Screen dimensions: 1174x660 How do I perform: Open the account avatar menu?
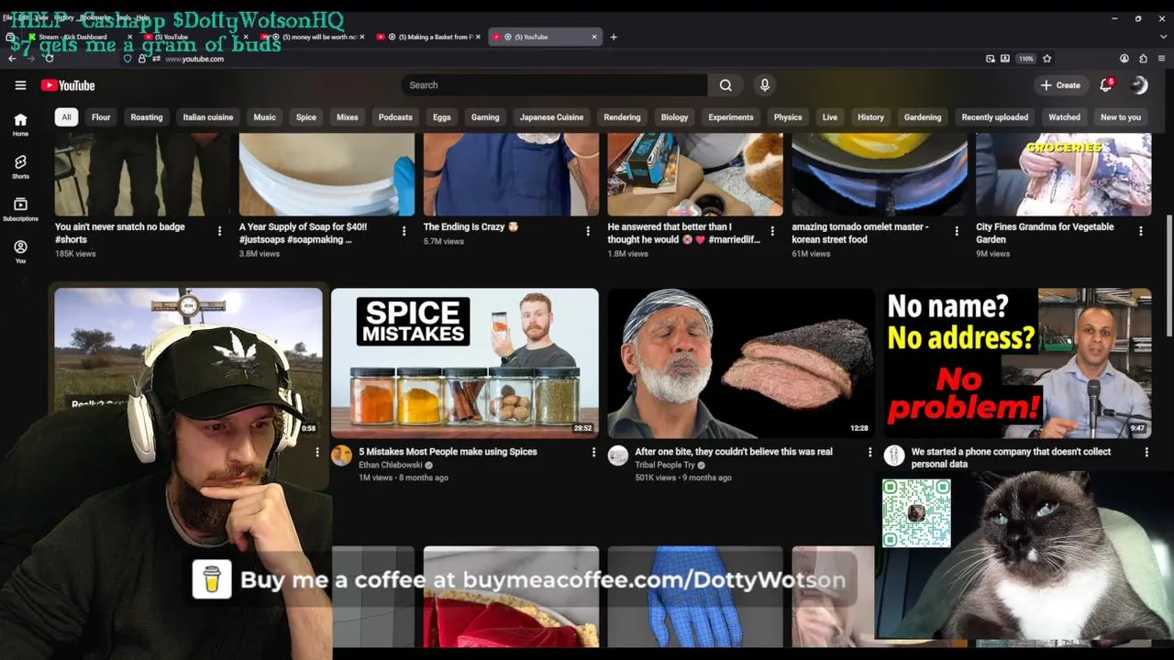[1139, 85]
